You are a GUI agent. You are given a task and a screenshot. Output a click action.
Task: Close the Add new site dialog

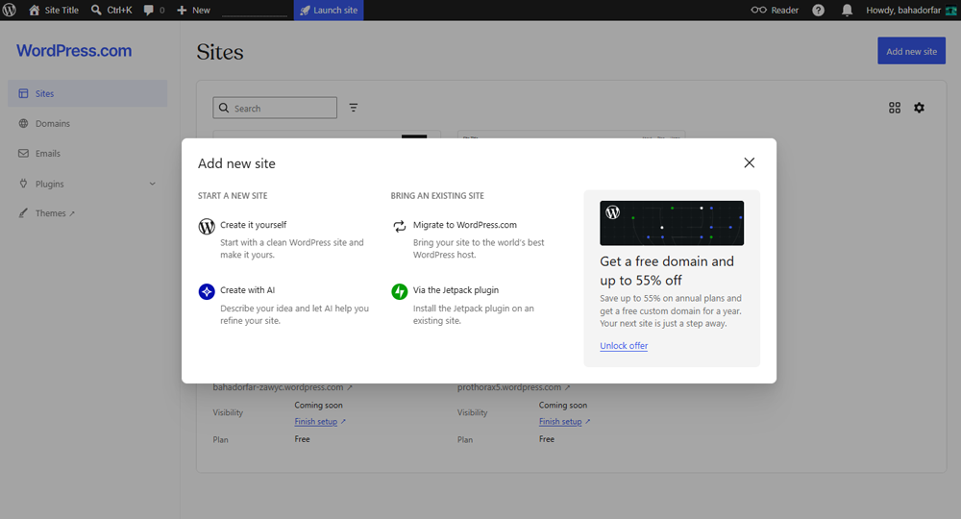point(749,162)
